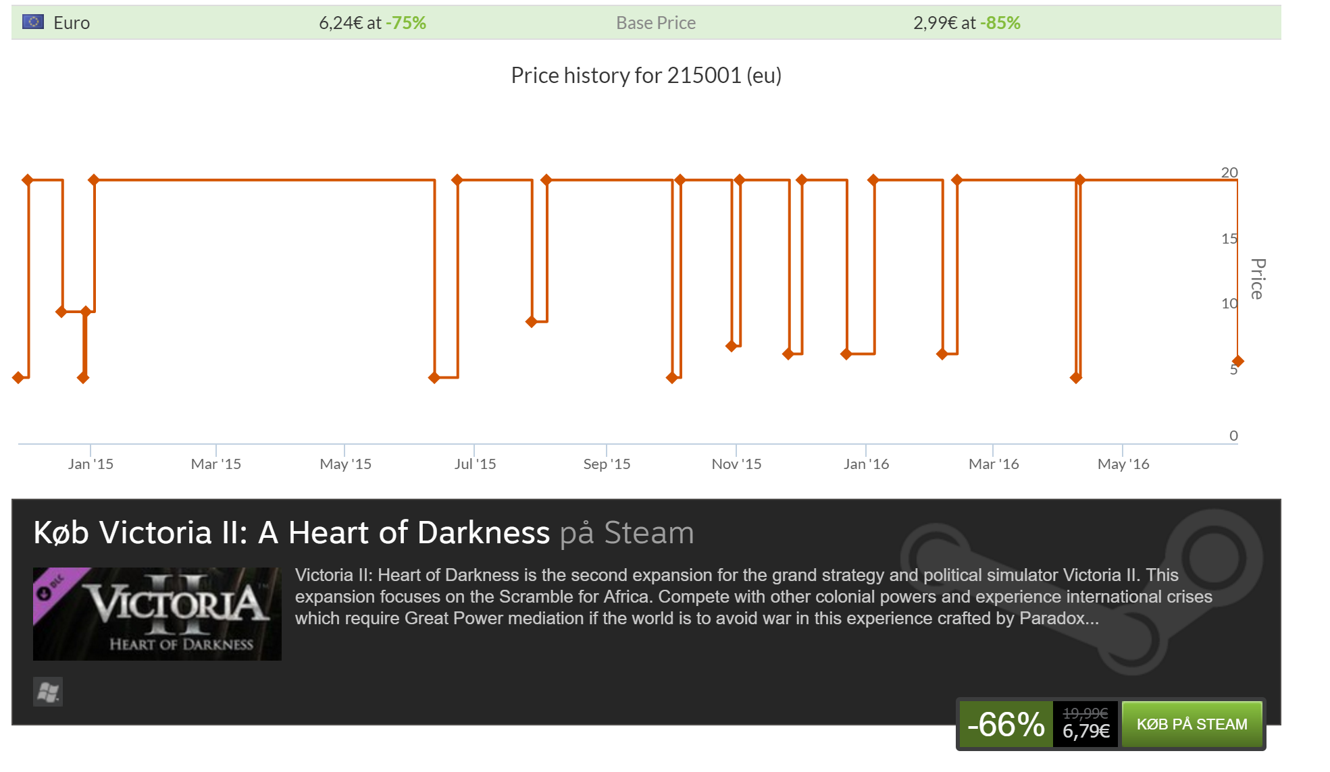
Task: Select the first data point at chart's left edge
Action: pos(18,378)
